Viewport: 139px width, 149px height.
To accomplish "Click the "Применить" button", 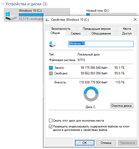I will [x=128, y=143].
